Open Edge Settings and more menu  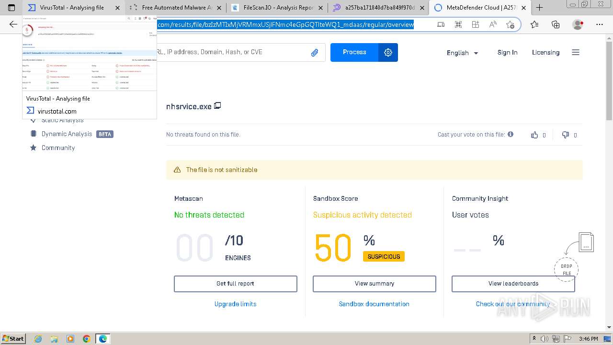click(x=599, y=24)
